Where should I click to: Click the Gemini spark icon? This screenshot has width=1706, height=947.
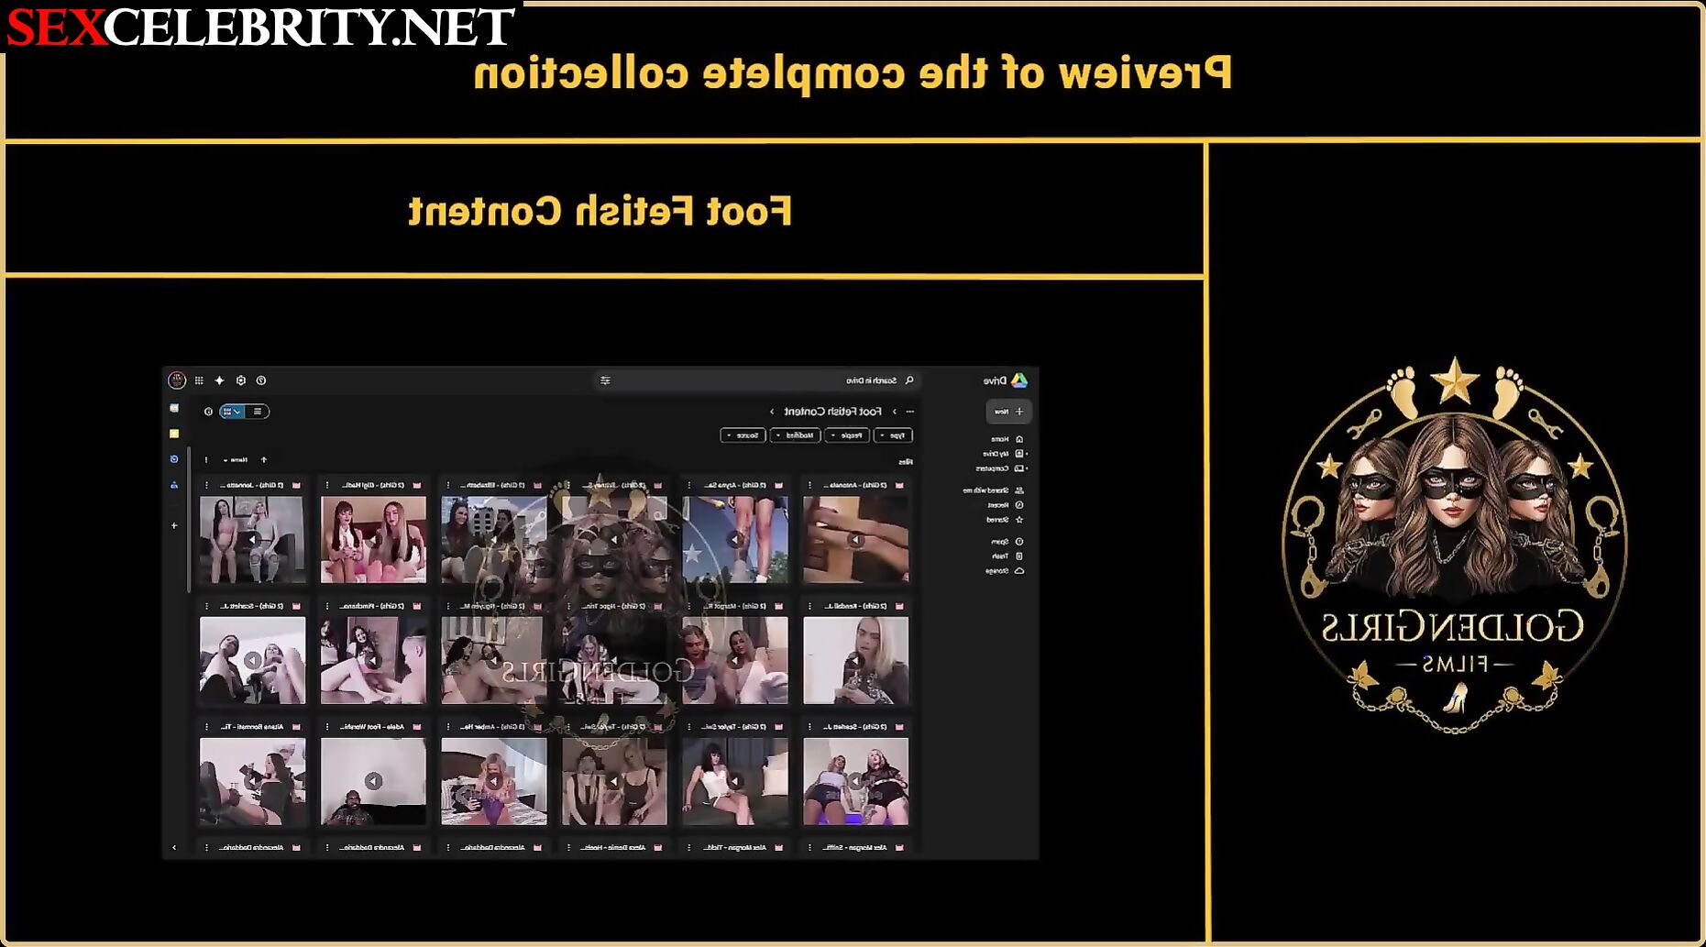coord(220,380)
